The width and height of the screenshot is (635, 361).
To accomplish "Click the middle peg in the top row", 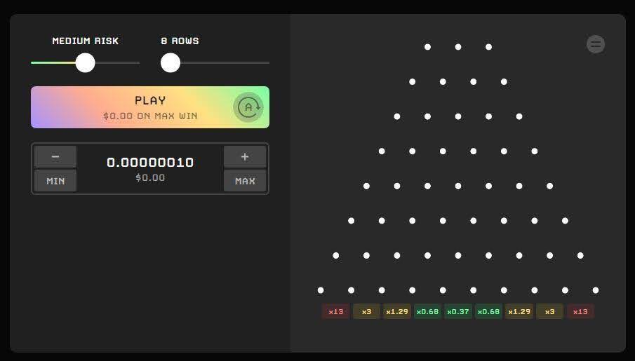I will click(458, 47).
